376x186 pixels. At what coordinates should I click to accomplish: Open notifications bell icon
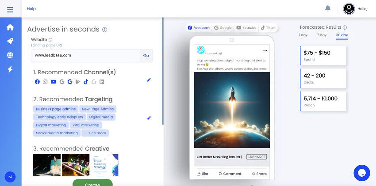[328, 8]
